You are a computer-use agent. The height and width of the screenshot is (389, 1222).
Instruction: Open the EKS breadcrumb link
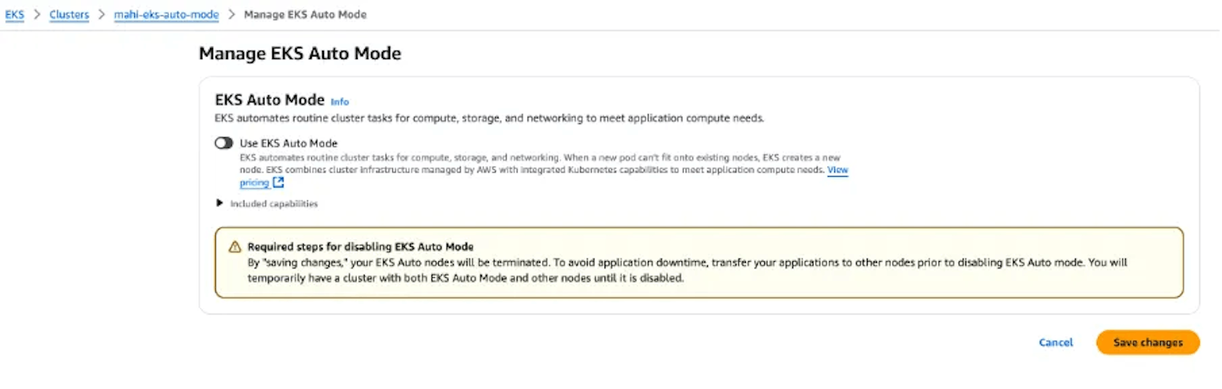15,14
